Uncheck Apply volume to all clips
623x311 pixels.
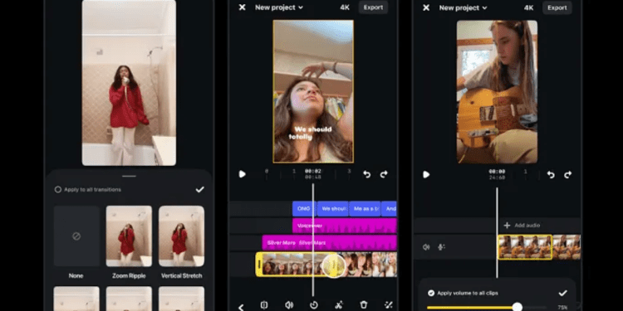(431, 293)
